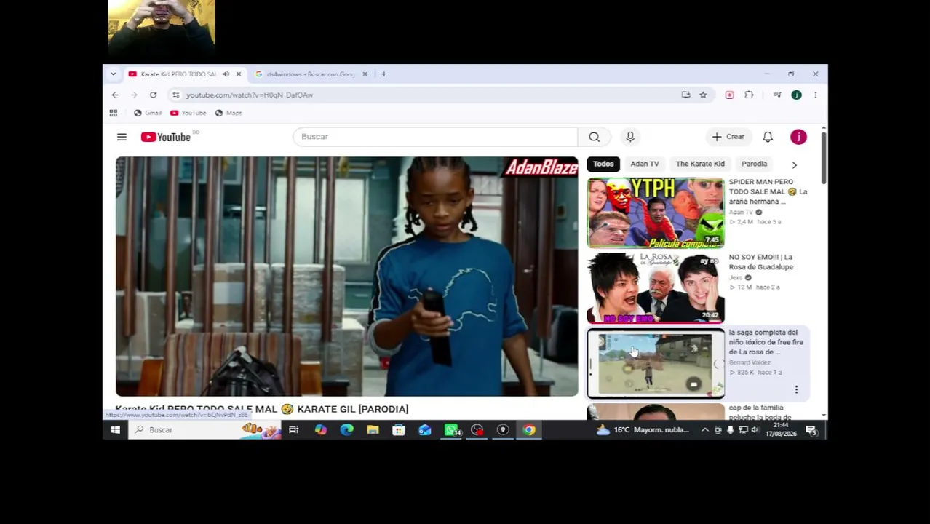
Task: Open the Windows Start menu
Action: pos(115,430)
